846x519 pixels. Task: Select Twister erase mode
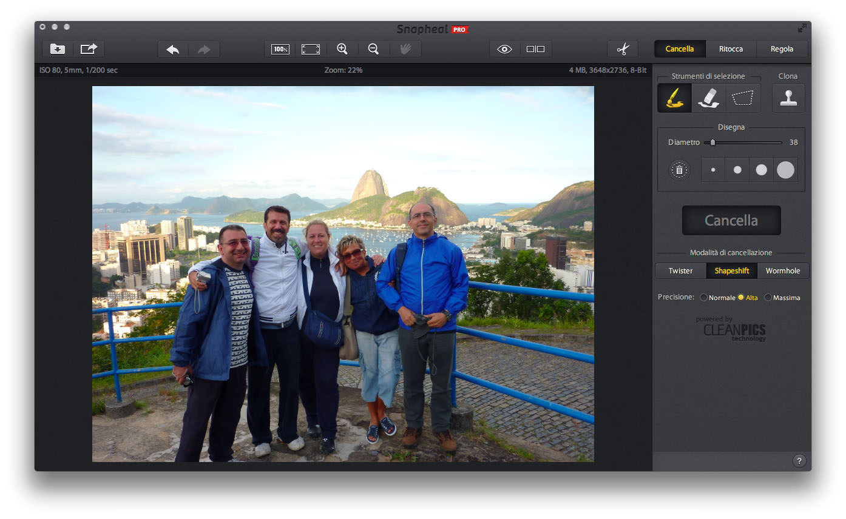tap(681, 270)
